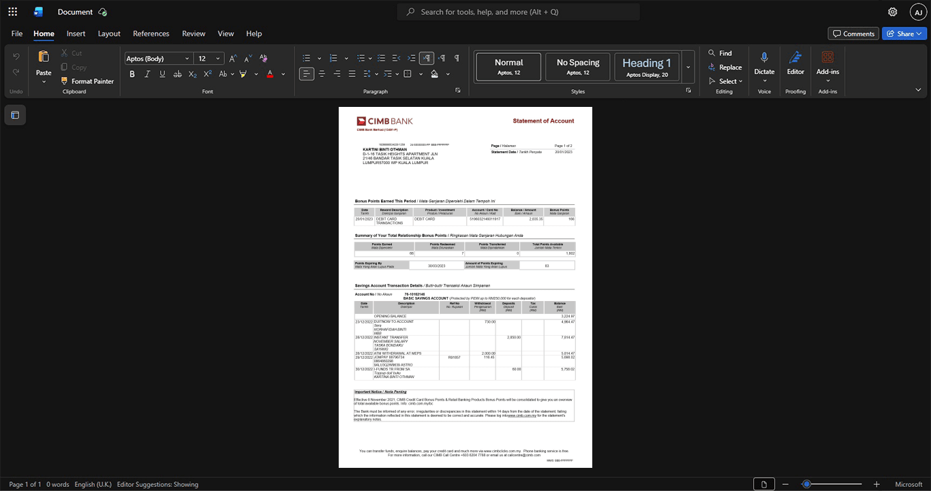Toggle the page view button in status bar
931x491 pixels.
[x=764, y=484]
